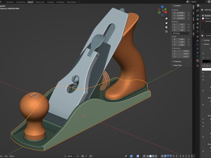Toggle X-ray view in viewport header
Viewport: 211px width, 158px height.
coord(144,156)
